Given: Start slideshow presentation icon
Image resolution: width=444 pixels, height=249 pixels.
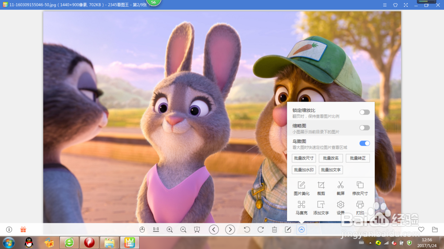Looking at the screenshot, I should pos(197,230).
